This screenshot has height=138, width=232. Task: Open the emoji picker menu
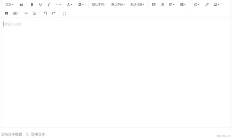point(197,5)
